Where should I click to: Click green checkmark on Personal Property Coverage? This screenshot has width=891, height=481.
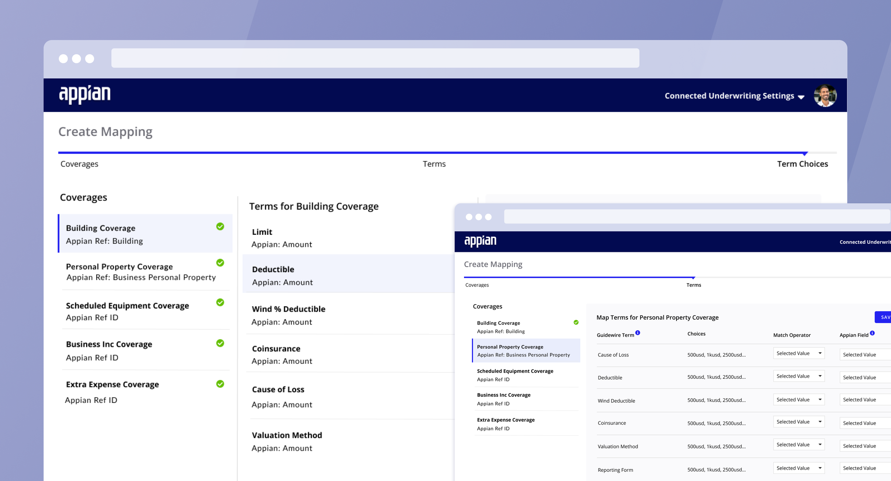click(220, 263)
